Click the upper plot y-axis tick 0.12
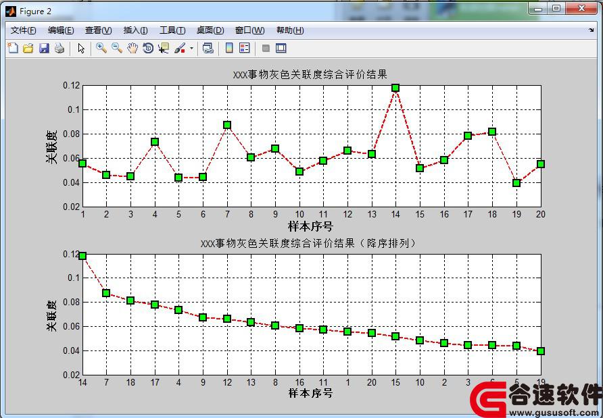The width and height of the screenshot is (603, 418). click(x=72, y=85)
